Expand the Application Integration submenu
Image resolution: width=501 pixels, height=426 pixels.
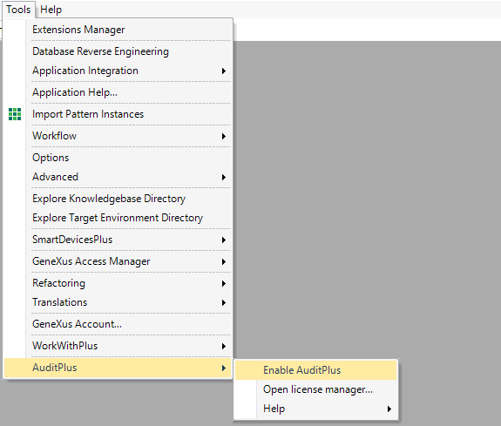tap(118, 71)
